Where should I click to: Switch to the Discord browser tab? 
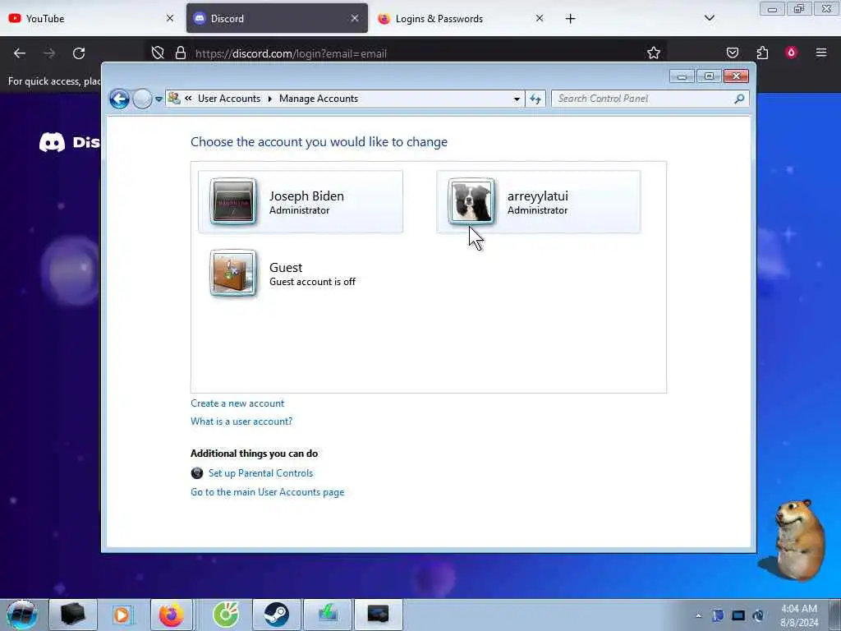pyautogui.click(x=277, y=18)
